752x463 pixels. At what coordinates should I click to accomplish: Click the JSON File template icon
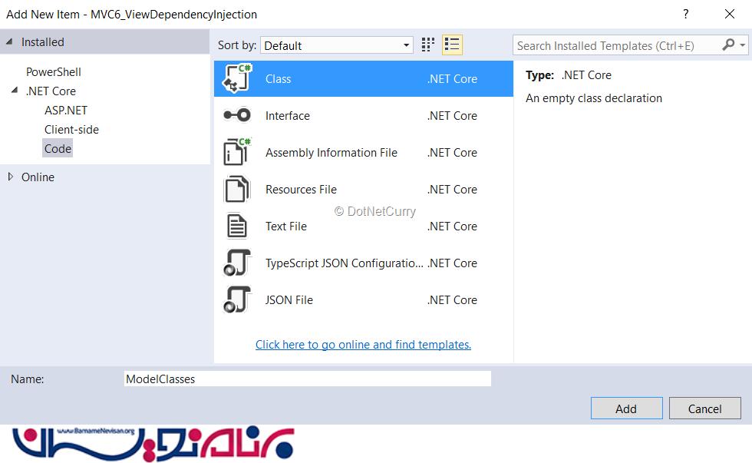237,299
